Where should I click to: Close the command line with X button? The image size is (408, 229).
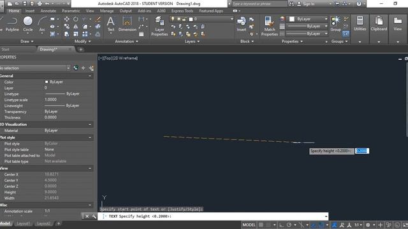87,216
